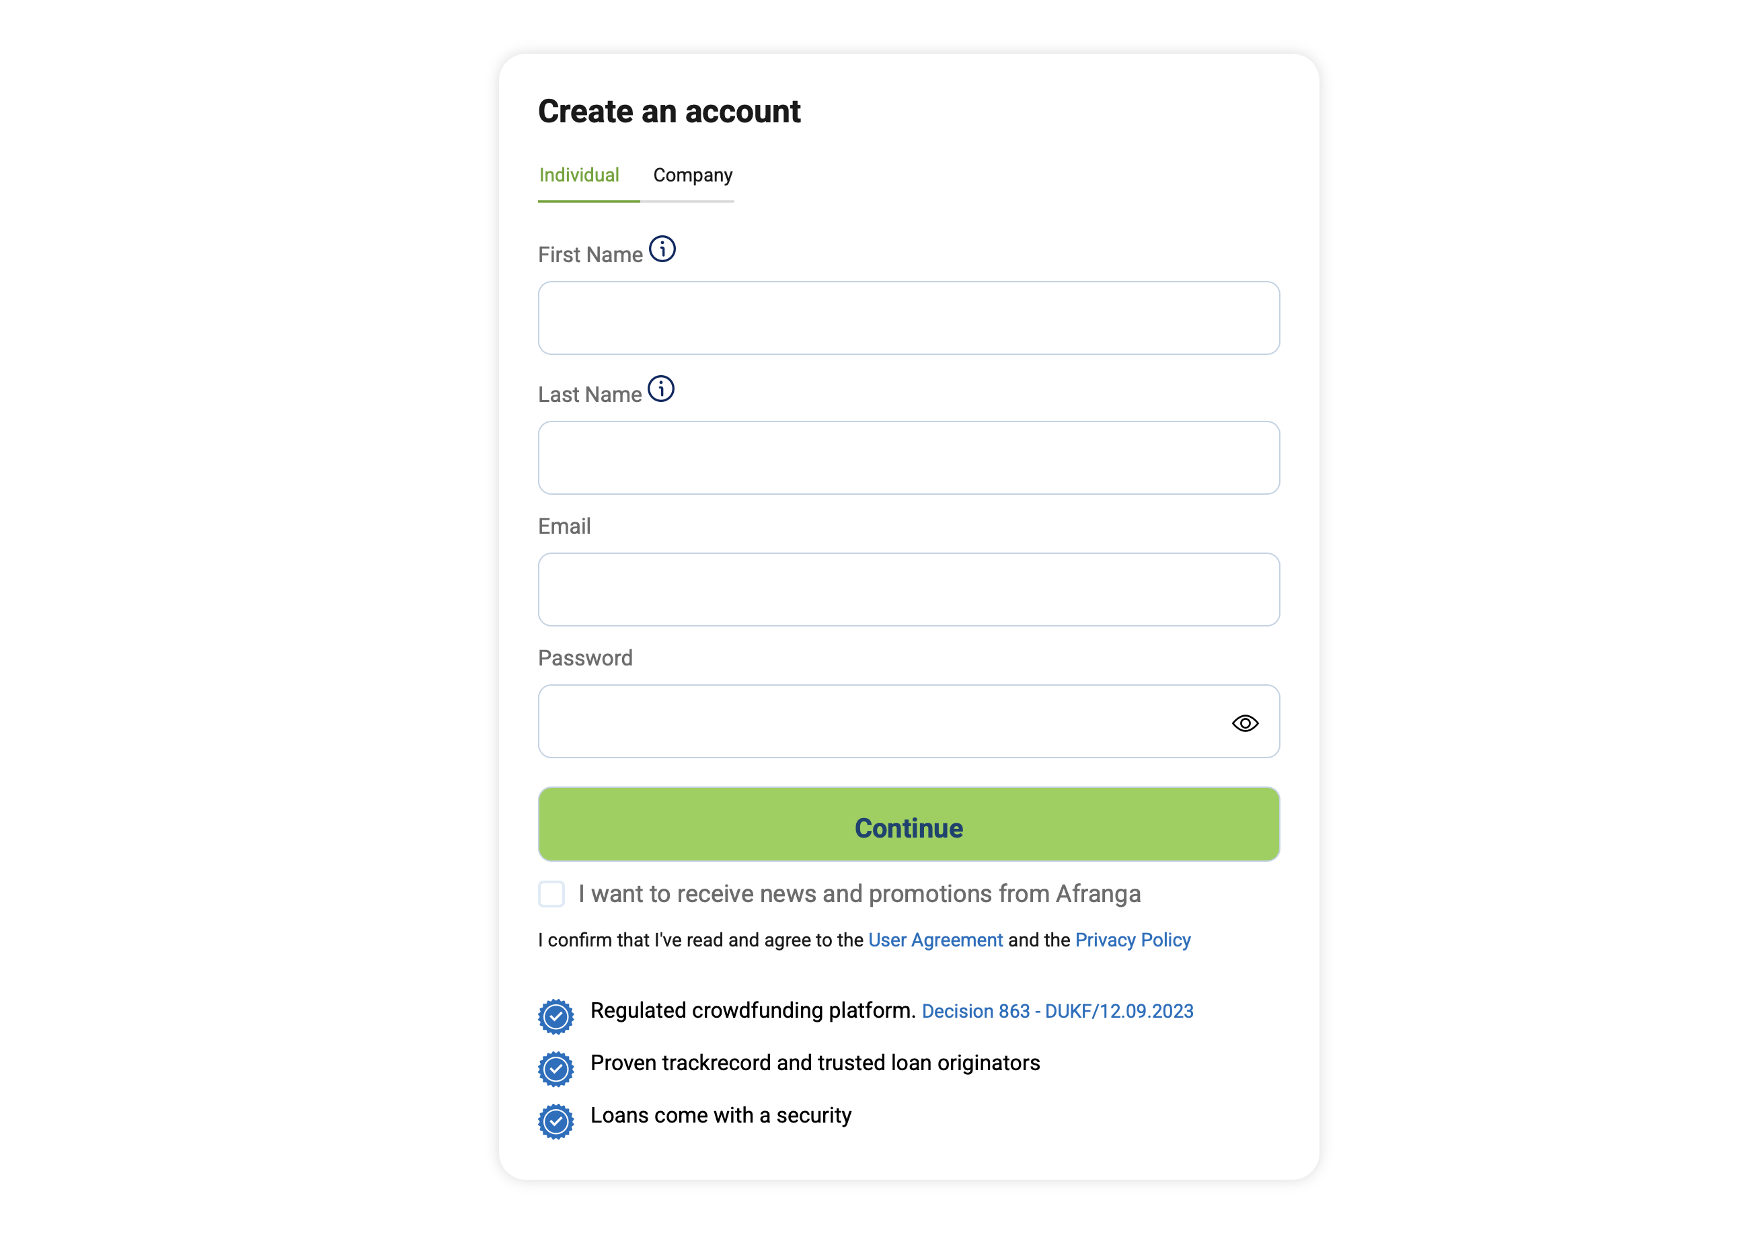This screenshot has height=1253, width=1762.
Task: Click the Loans come with security badge icon
Action: click(x=556, y=1121)
